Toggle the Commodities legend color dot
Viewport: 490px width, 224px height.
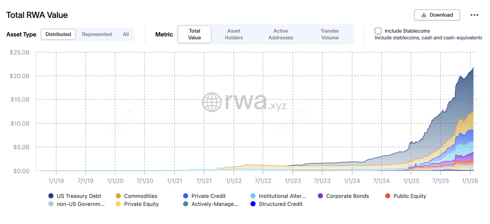pos(118,196)
